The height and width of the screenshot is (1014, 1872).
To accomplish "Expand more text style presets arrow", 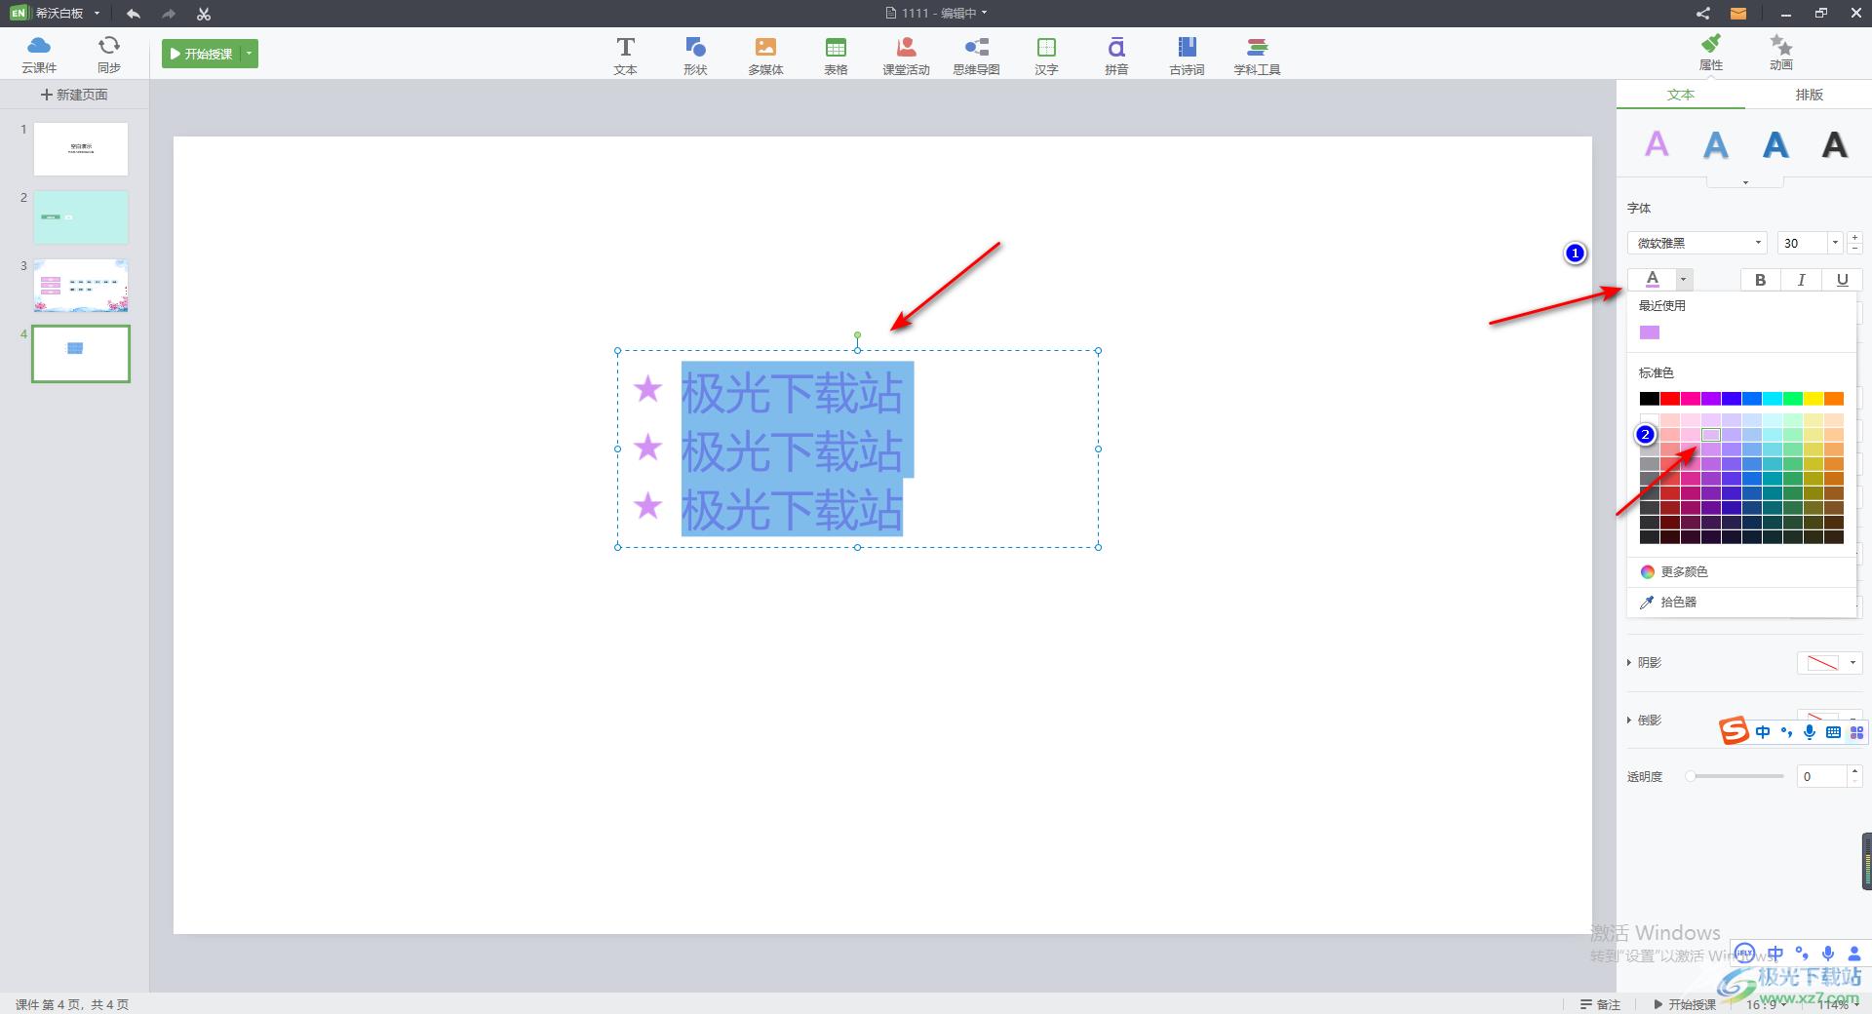I will tap(1745, 182).
